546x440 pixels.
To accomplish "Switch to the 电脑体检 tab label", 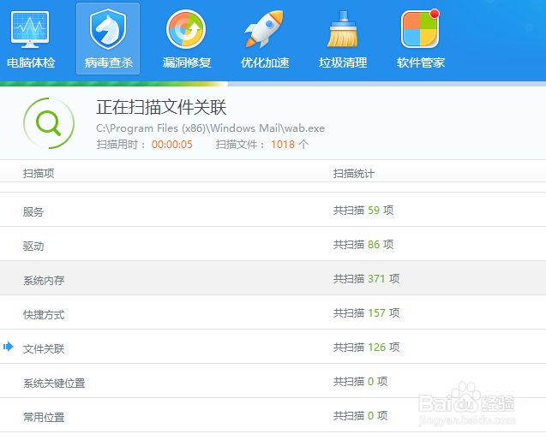I will 31,63.
